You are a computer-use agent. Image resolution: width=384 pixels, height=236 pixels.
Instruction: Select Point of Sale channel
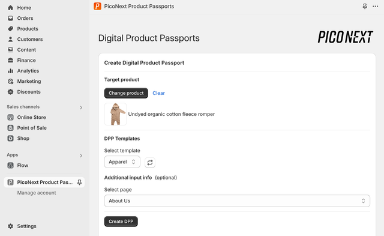32,128
